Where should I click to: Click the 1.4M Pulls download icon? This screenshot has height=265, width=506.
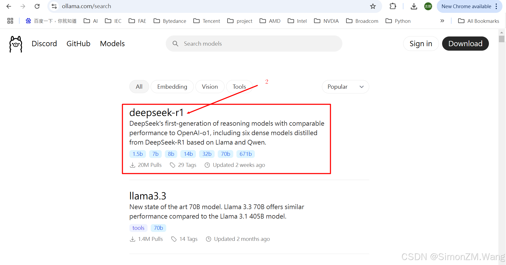(133, 239)
